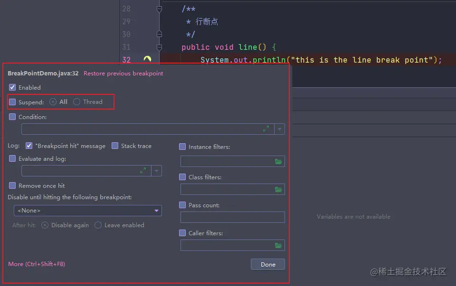Click the Done button
The height and width of the screenshot is (286, 456).
268,265
